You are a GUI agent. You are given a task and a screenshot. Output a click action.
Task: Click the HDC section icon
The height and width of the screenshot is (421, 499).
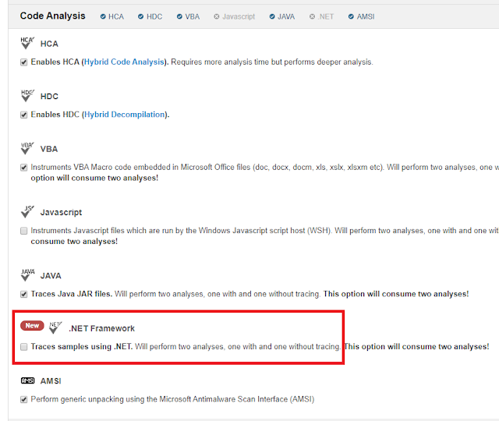[x=27, y=95]
